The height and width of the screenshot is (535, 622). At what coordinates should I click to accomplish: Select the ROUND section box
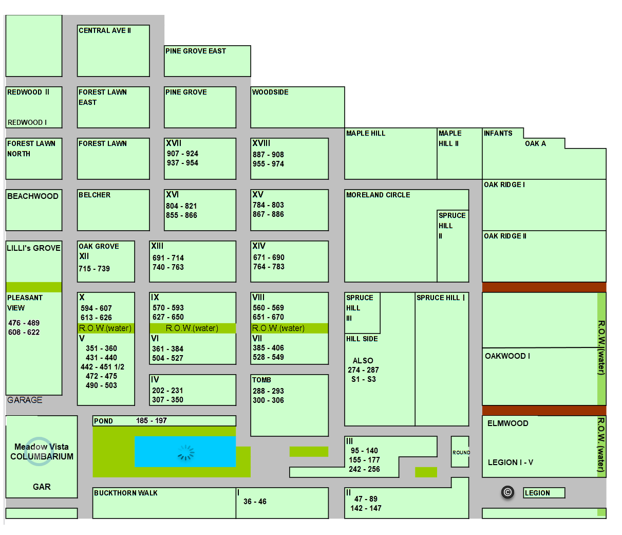(x=460, y=452)
